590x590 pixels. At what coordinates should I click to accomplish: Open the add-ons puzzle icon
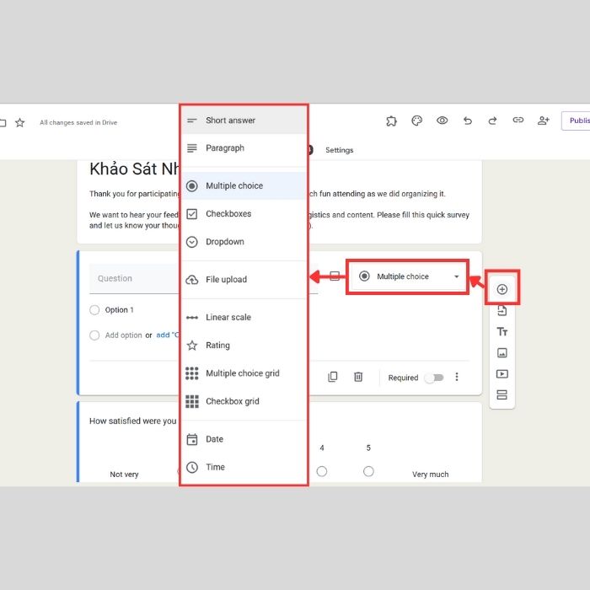click(x=391, y=121)
